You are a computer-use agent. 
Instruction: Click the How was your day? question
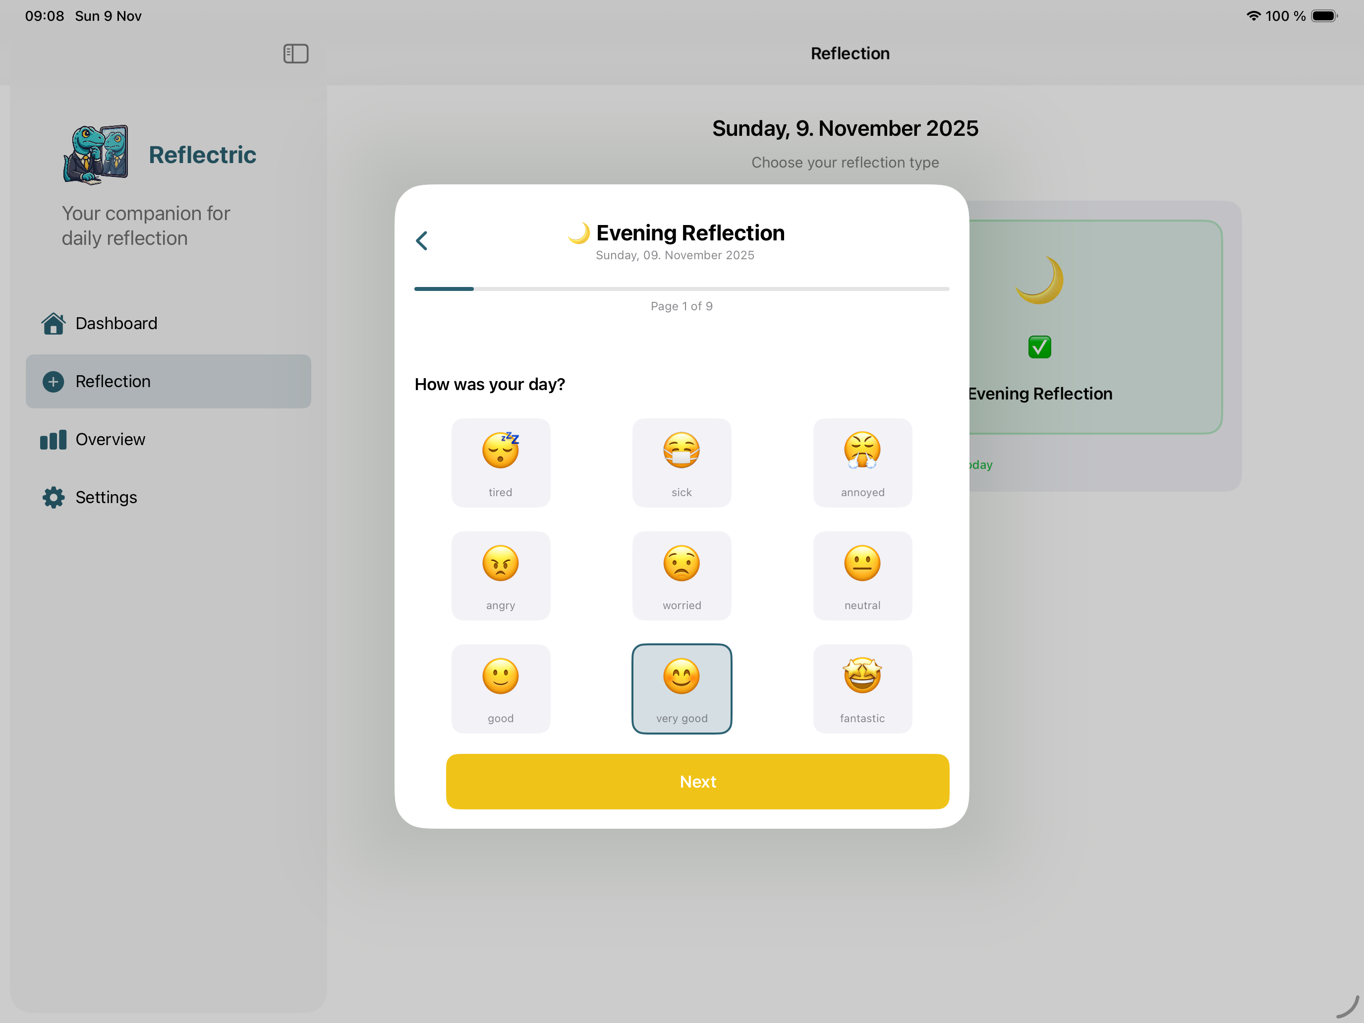click(490, 384)
